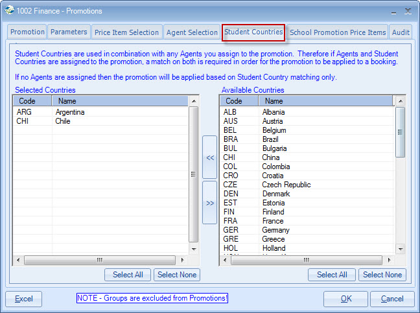Close the Promotions window
The image size is (420, 313).
[x=408, y=11]
